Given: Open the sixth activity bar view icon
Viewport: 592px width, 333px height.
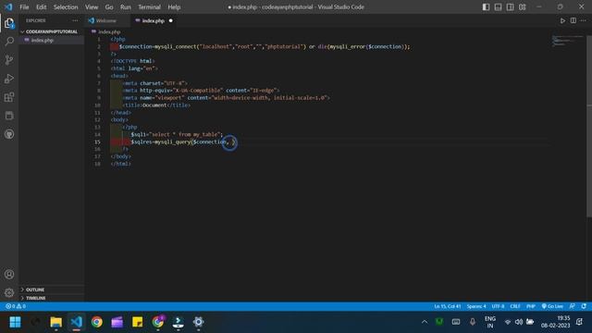Looking at the screenshot, I should coord(9,116).
